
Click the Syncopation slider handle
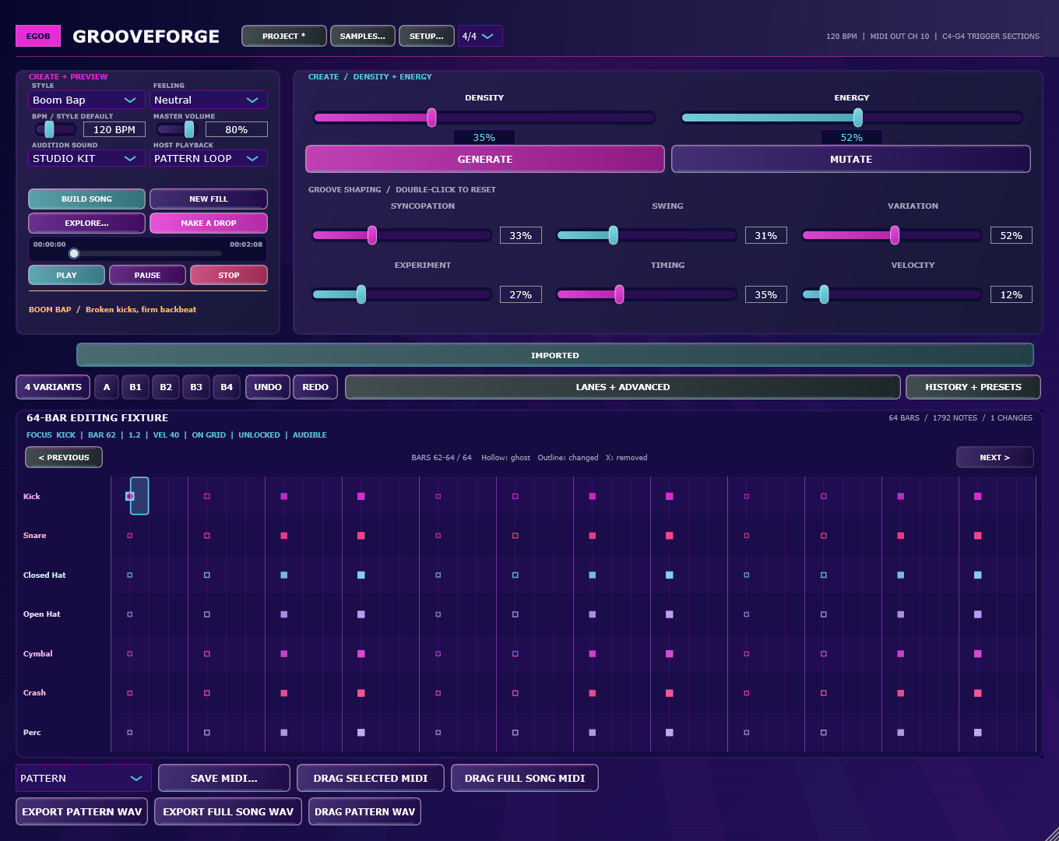(x=372, y=235)
